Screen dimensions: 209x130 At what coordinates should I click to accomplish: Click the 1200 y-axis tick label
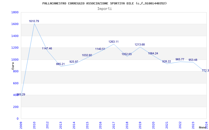click(15, 48)
